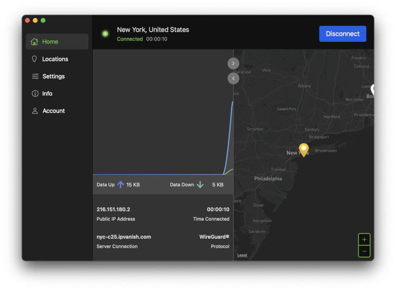Click the yellow New York map pin
The width and height of the screenshot is (396, 290).
[x=304, y=150]
